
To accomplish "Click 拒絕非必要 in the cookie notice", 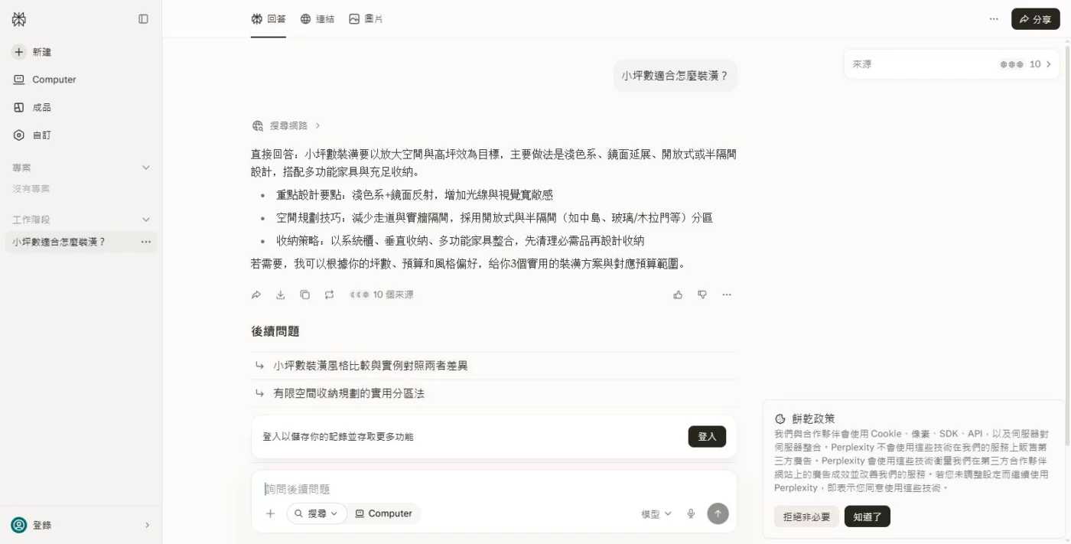I will click(806, 516).
